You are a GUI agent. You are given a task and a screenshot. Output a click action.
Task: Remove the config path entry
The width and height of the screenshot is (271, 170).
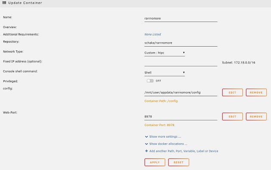click(x=256, y=92)
